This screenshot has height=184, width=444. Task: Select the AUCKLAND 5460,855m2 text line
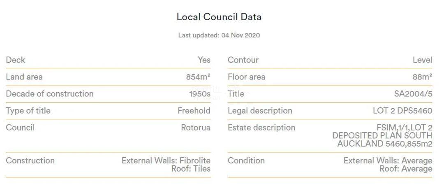(385, 144)
